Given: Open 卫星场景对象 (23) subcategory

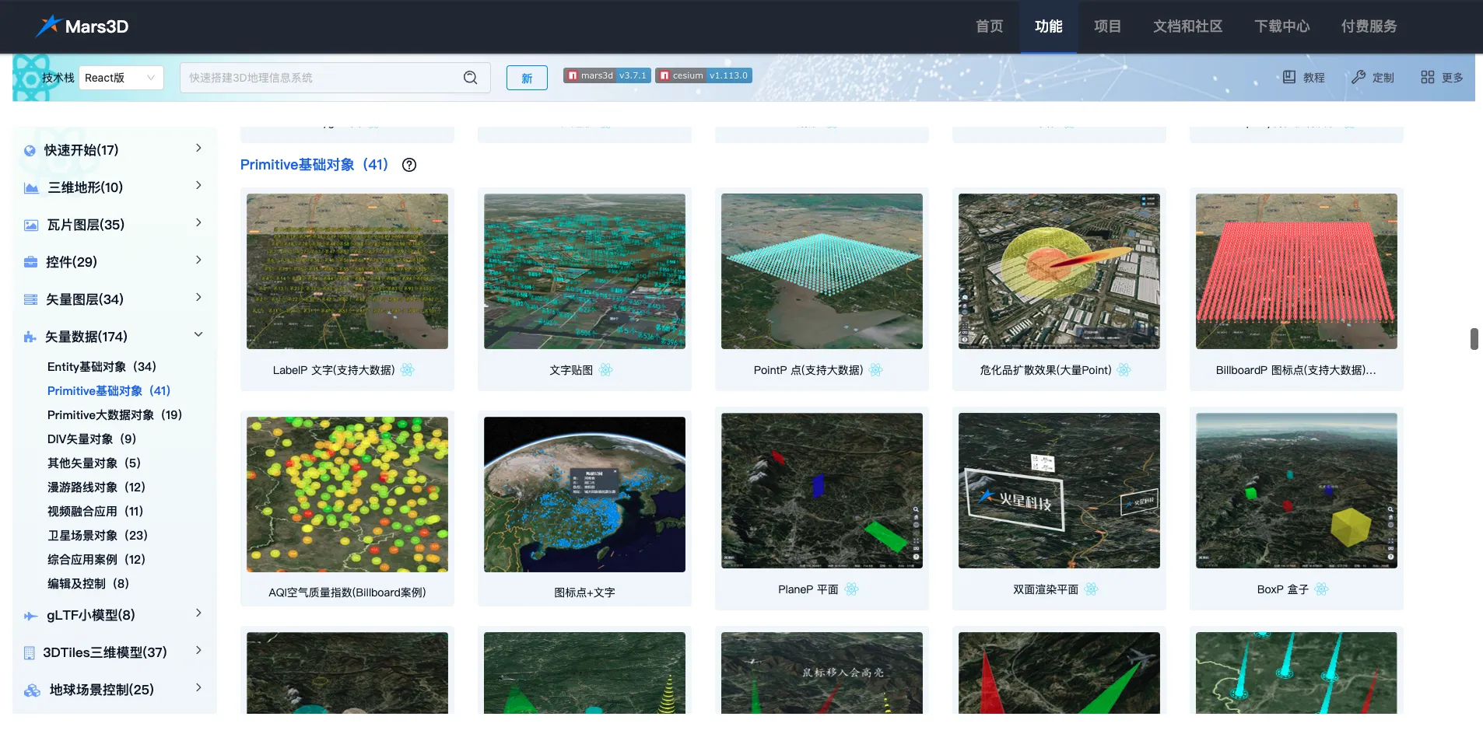Looking at the screenshot, I should pyautogui.click(x=97, y=535).
